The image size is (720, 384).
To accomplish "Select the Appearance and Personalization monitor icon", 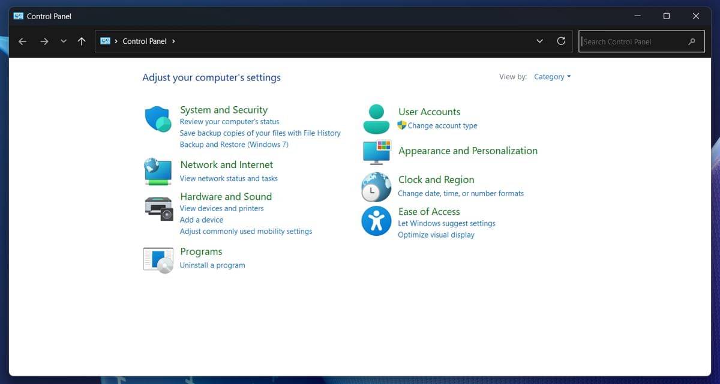I will point(377,152).
